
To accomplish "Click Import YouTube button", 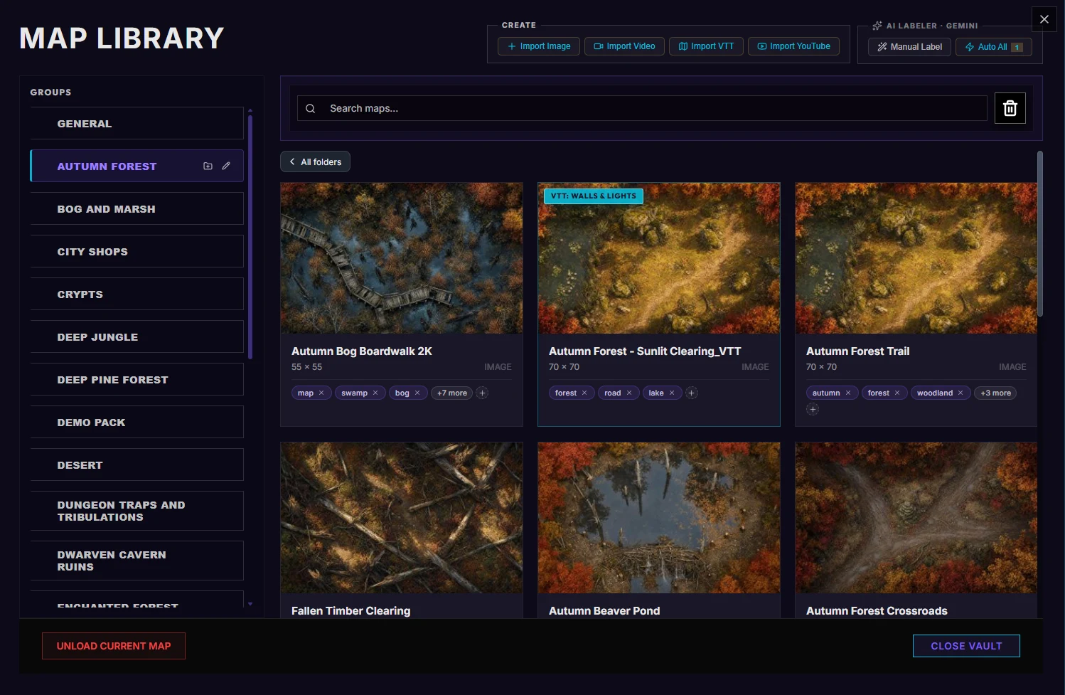I will (x=793, y=46).
